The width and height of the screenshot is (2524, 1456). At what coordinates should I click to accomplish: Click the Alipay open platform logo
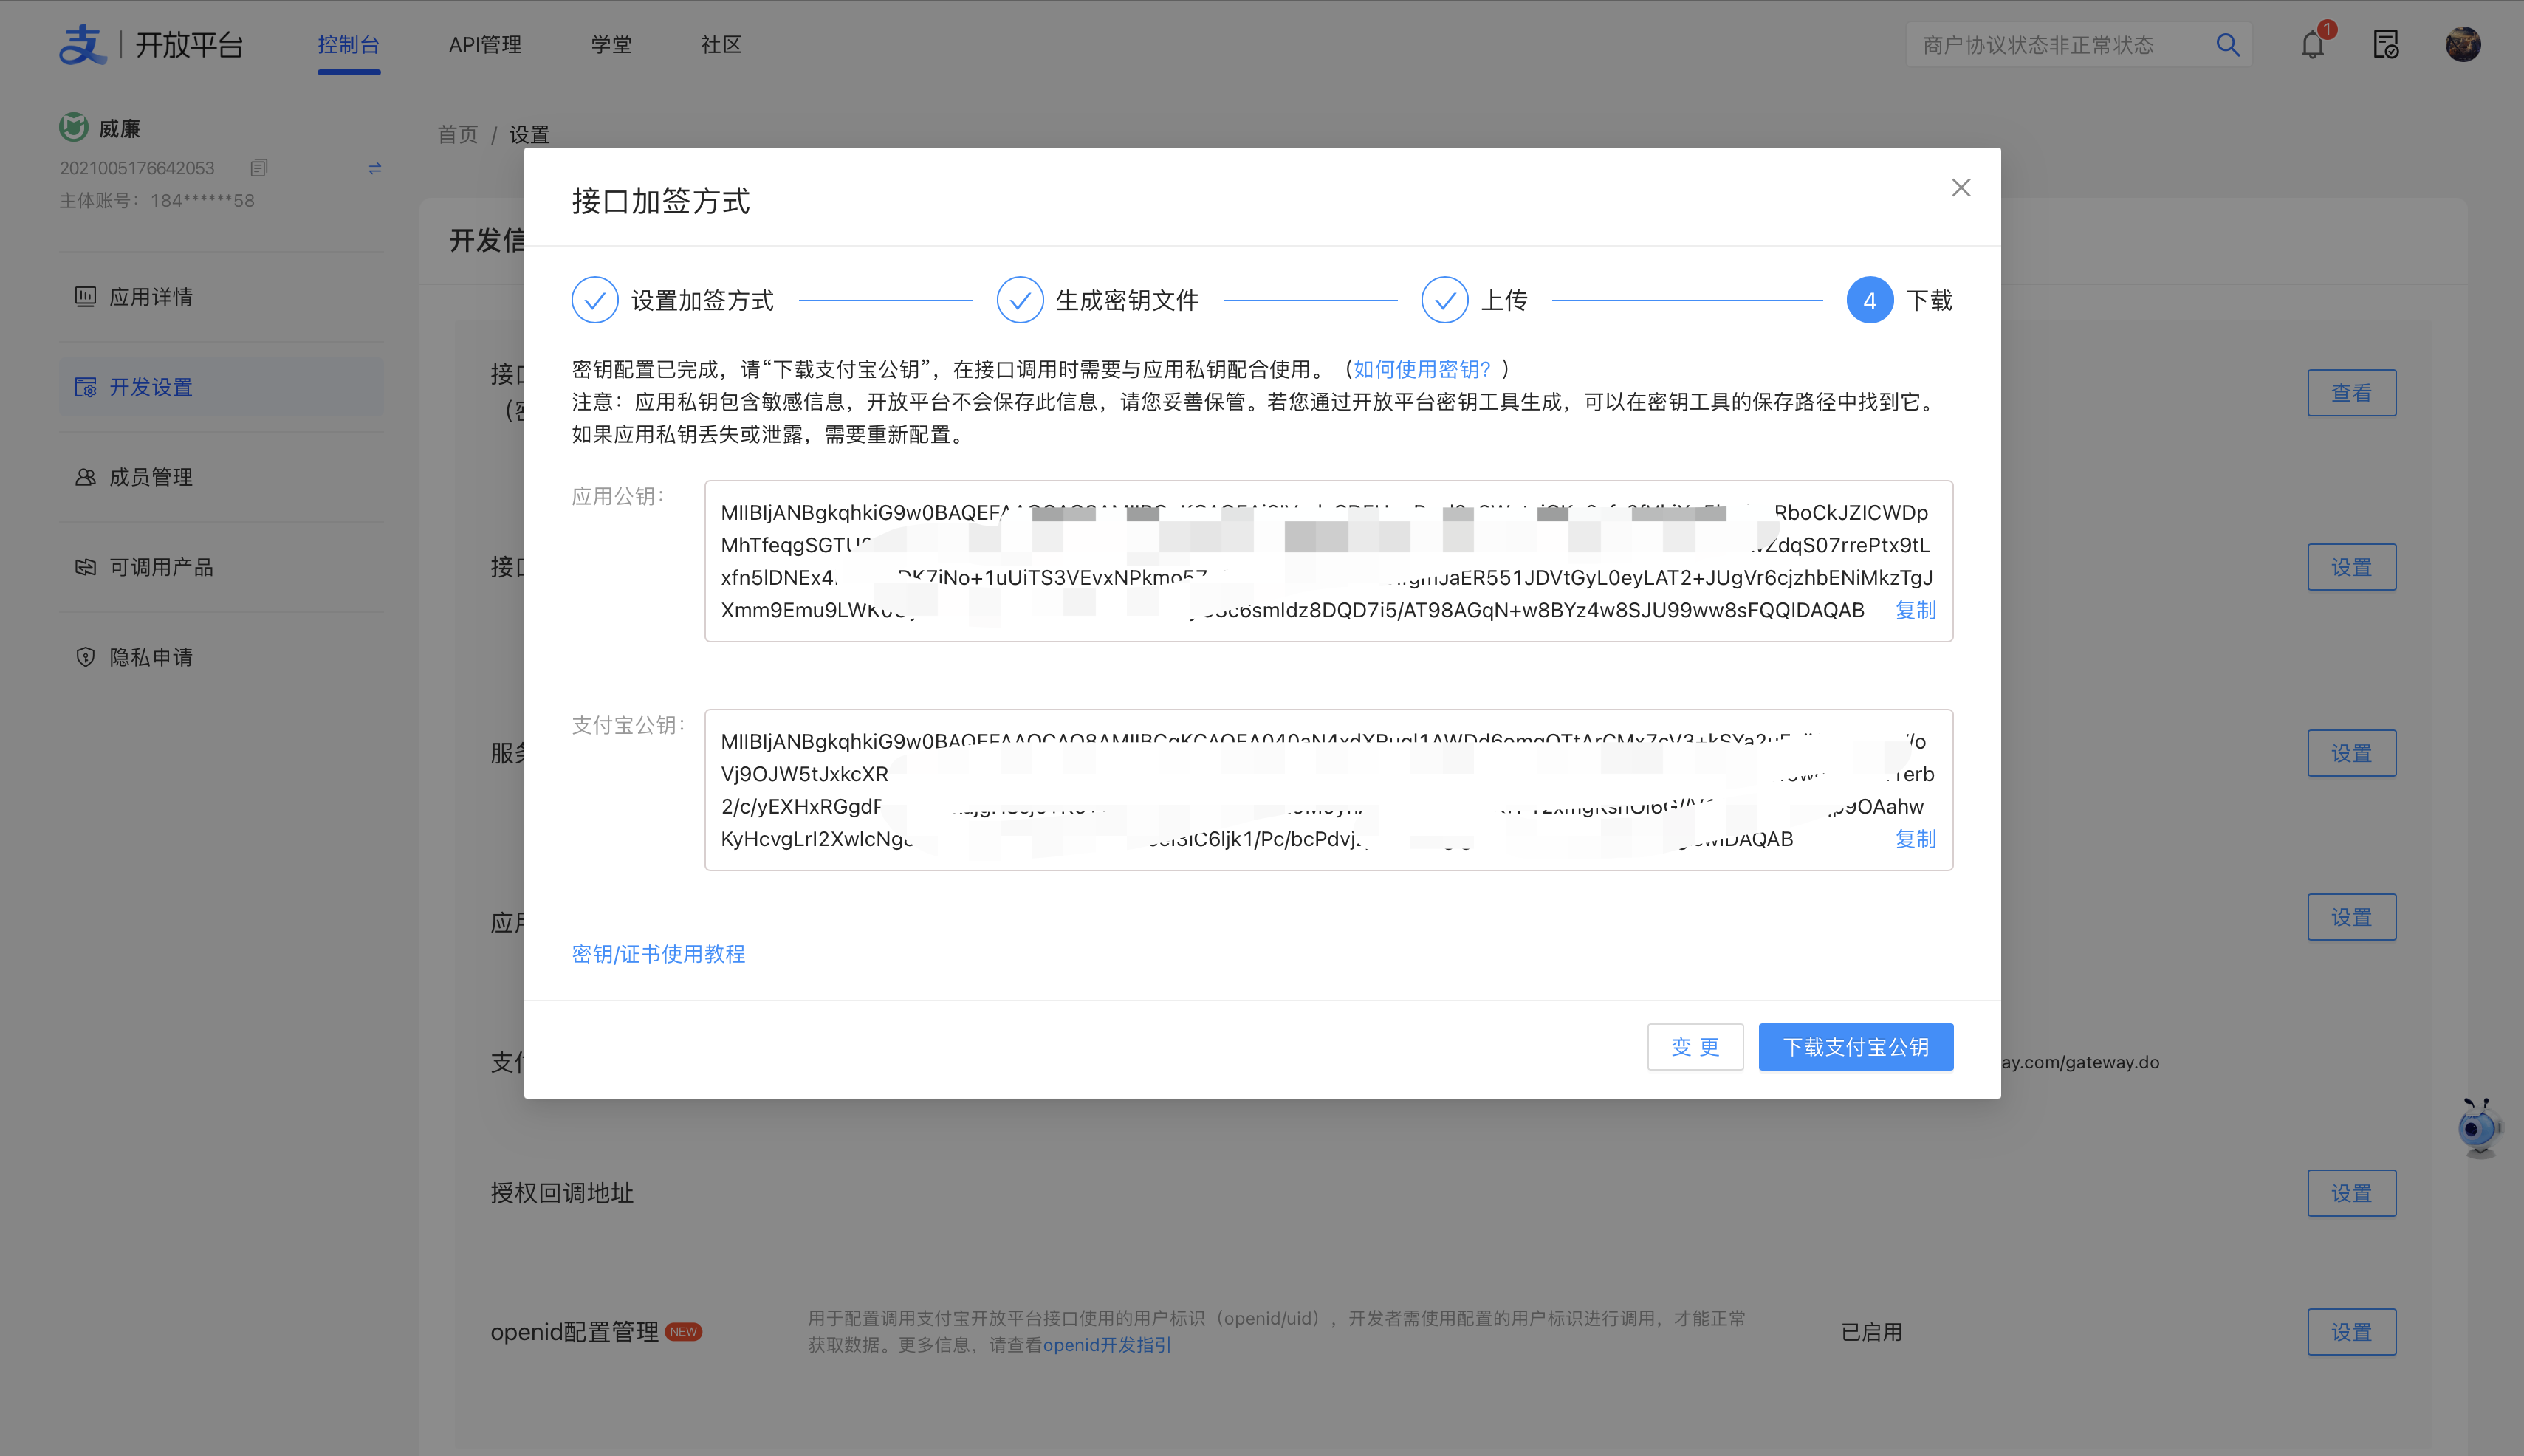[151, 45]
